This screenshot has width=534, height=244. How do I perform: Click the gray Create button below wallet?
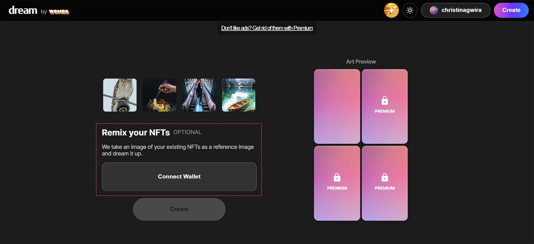click(179, 209)
